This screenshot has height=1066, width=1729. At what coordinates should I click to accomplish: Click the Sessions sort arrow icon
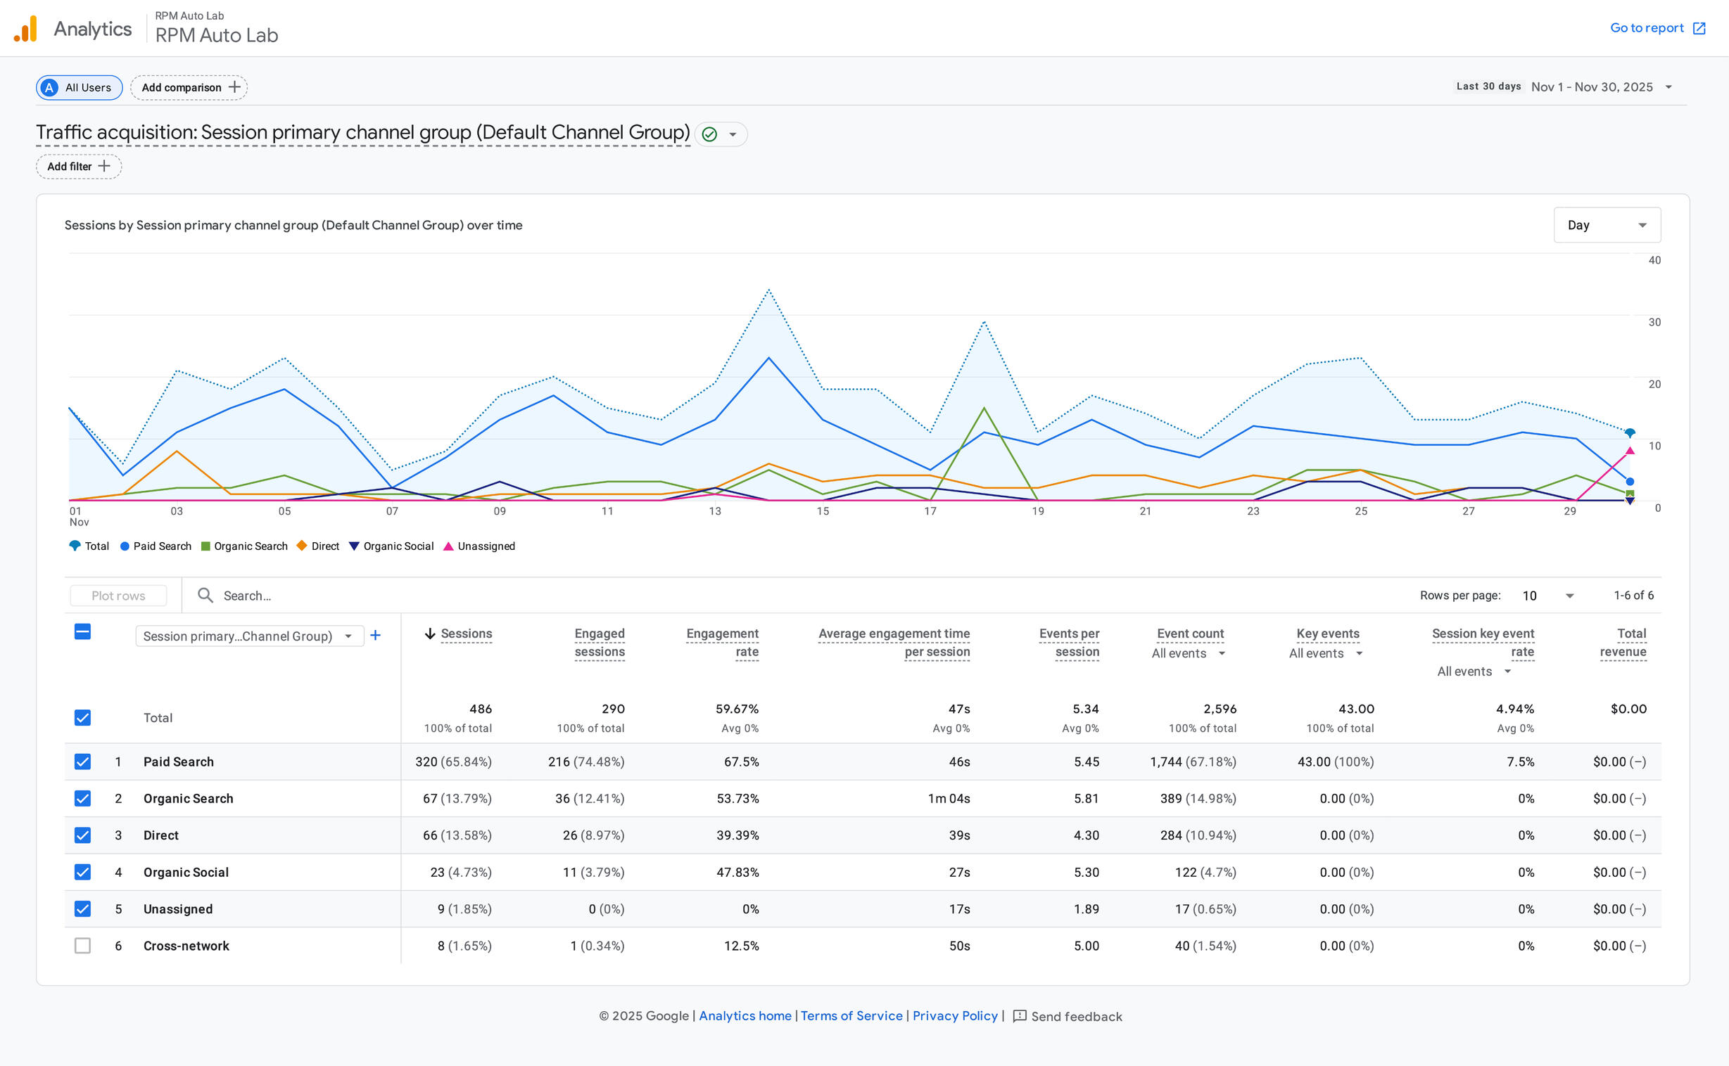[429, 633]
